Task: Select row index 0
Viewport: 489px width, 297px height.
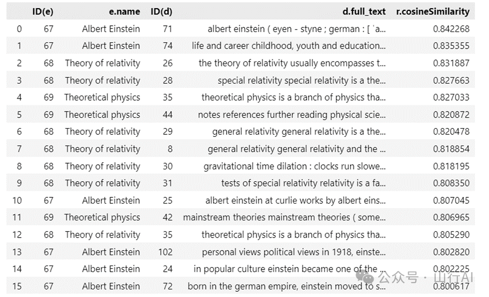Action: click(19, 29)
